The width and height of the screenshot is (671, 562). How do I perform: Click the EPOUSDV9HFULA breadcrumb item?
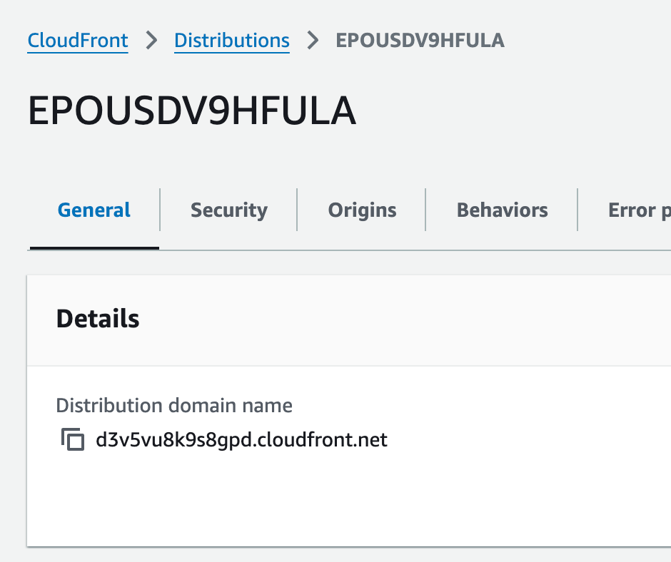(420, 41)
